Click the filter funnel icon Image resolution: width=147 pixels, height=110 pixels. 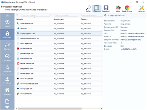pos(17,15)
